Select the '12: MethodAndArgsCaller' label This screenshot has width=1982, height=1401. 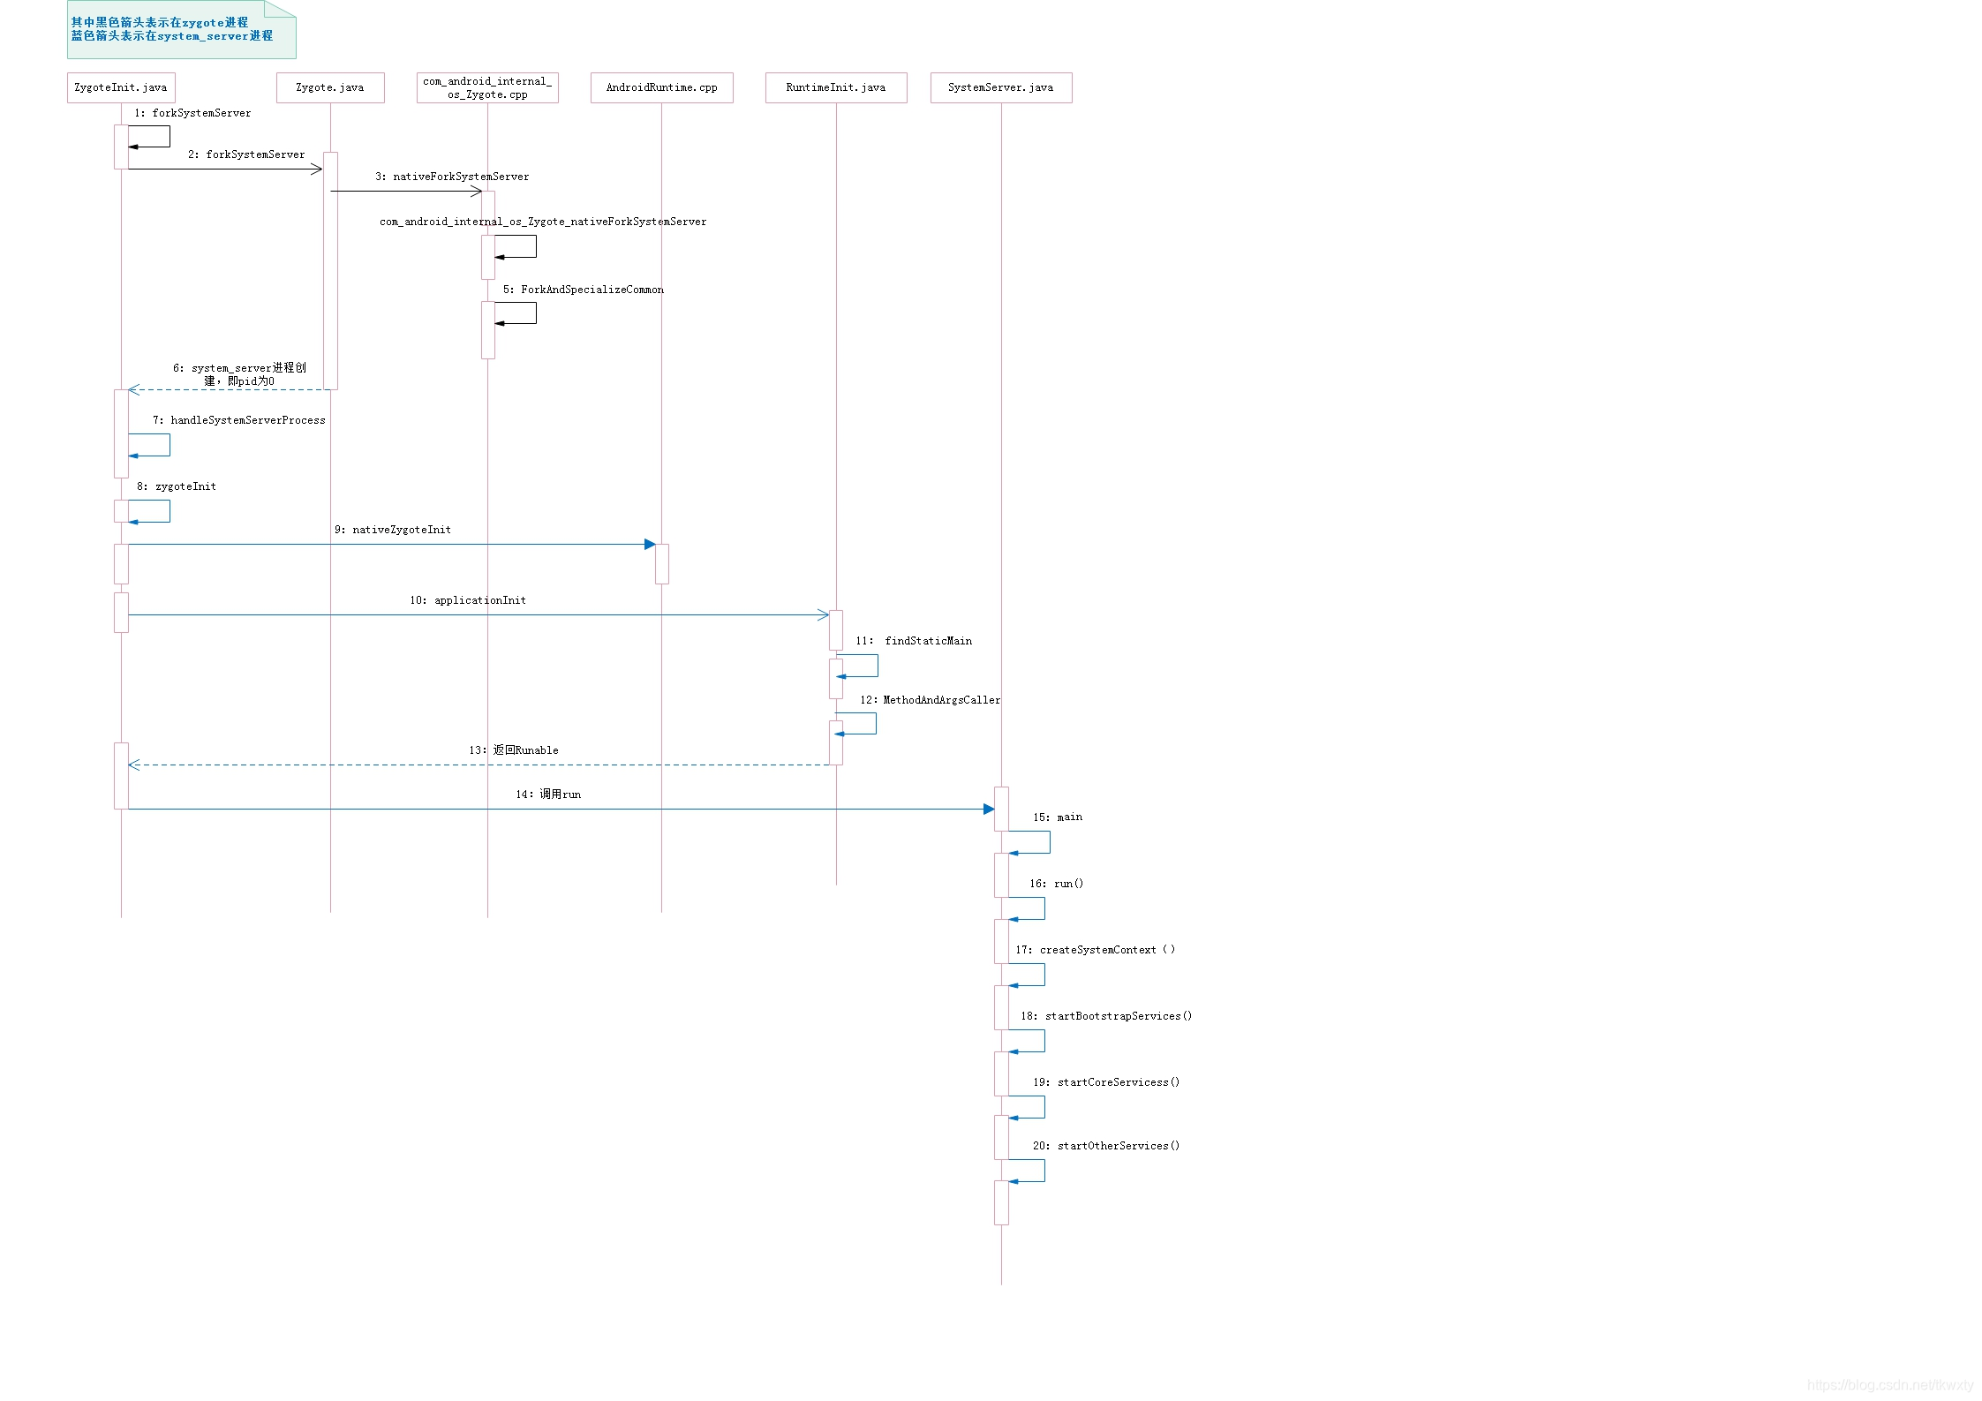[931, 700]
